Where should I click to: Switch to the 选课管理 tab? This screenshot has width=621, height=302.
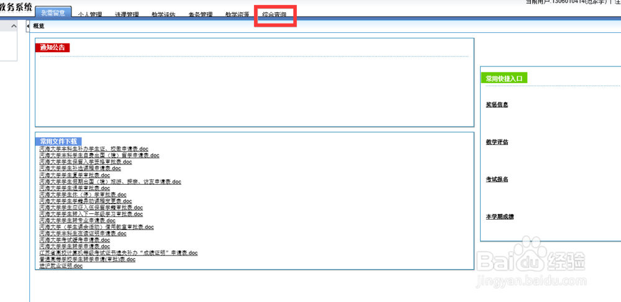click(127, 15)
